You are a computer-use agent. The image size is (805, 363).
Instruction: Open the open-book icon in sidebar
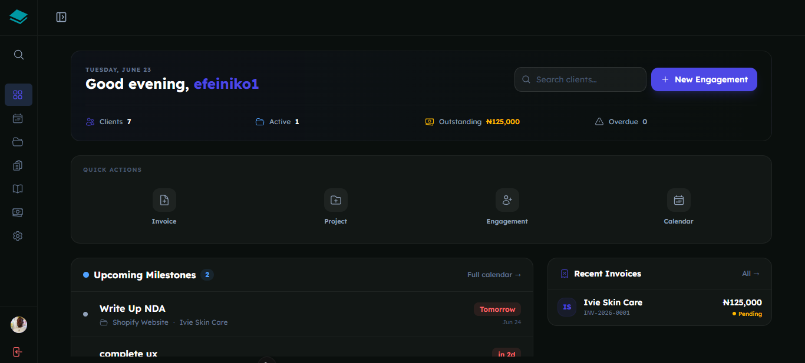point(18,189)
